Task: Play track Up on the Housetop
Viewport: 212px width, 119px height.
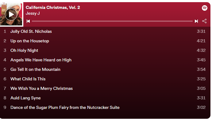Action: pos(105,41)
